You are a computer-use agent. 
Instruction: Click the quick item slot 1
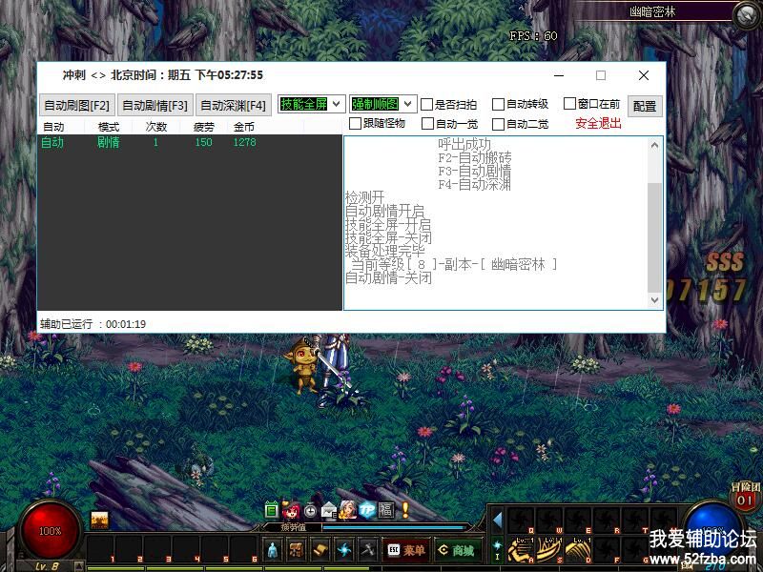[x=101, y=550]
